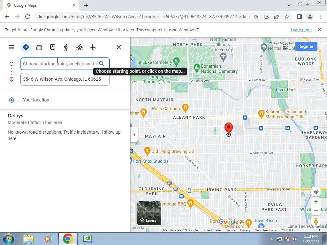
Task: Click the volume speaker tray icon
Action: pos(295,239)
